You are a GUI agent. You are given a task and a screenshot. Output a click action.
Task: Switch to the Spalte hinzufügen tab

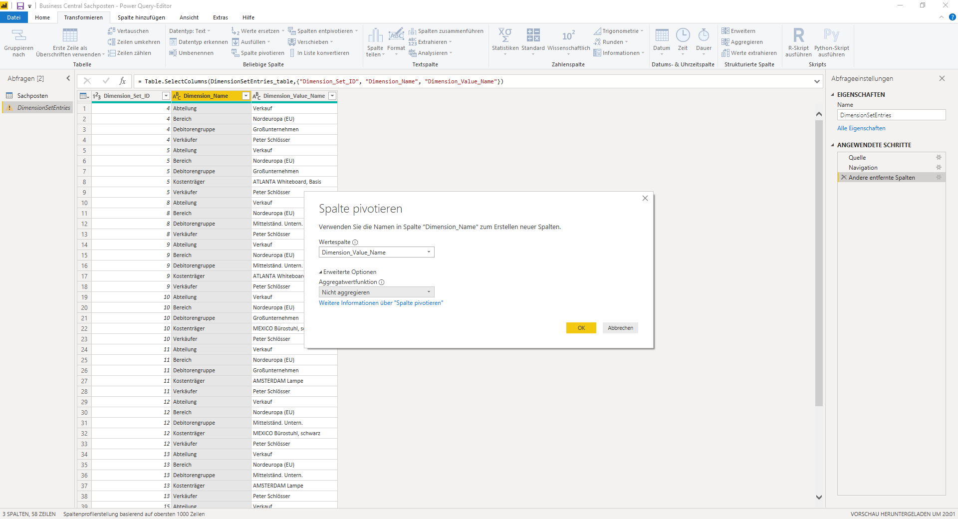point(141,17)
